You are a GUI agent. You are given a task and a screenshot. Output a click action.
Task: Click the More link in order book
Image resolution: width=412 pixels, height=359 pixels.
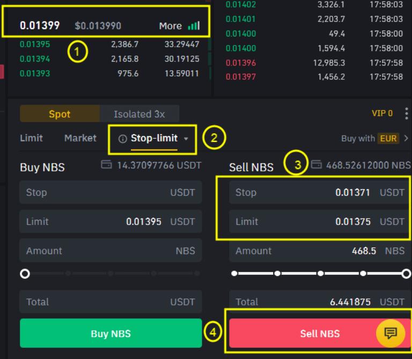[x=170, y=26]
